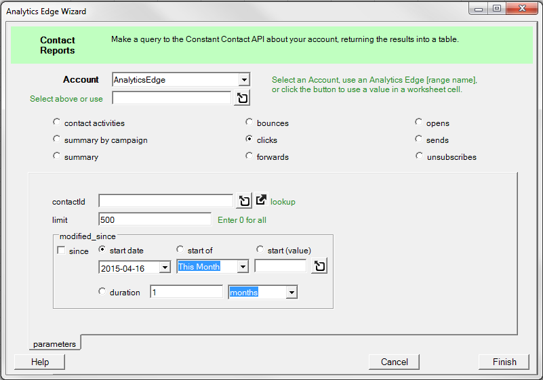The image size is (543, 380).
Task: Click the Help button
Action: 39,362
